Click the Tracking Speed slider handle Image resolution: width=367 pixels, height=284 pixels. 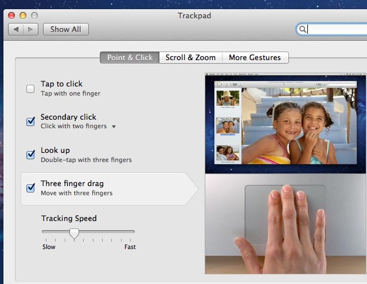(x=74, y=232)
